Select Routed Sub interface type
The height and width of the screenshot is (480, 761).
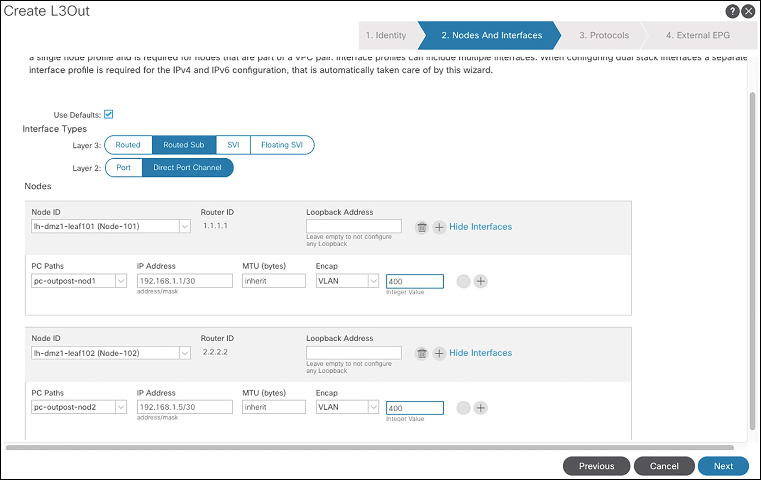(184, 145)
